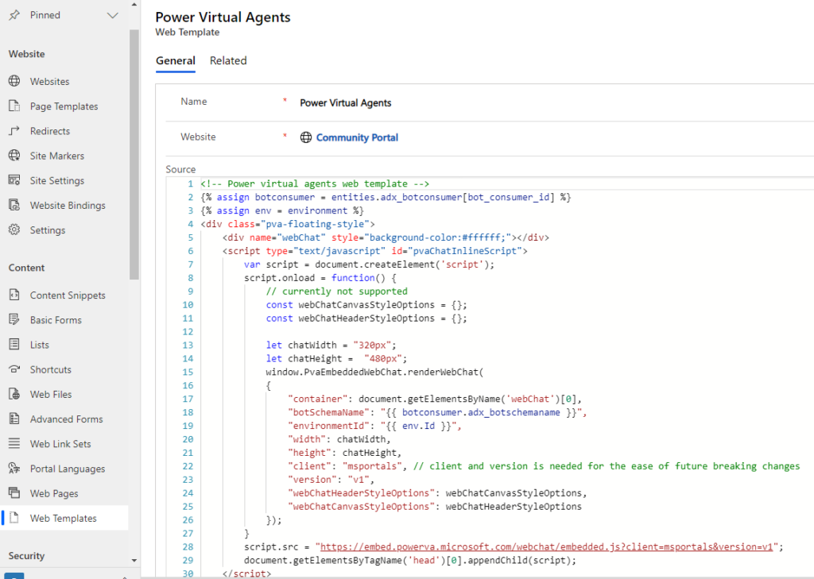This screenshot has width=814, height=579.
Task: Select the General tab
Action: 176,60
